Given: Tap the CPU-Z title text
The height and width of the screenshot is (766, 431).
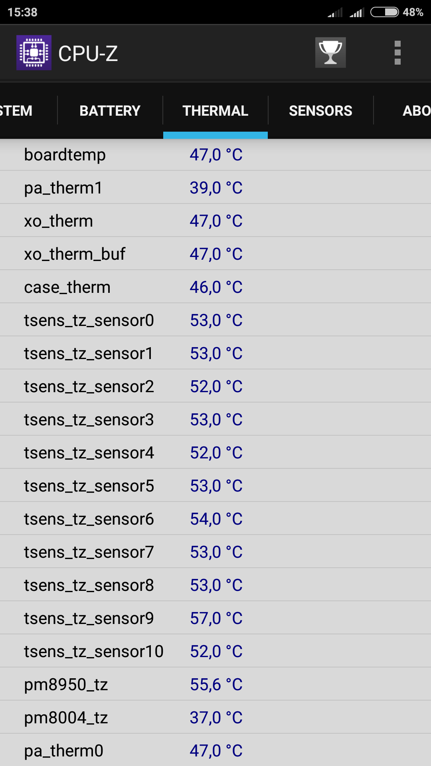Looking at the screenshot, I should click(88, 53).
